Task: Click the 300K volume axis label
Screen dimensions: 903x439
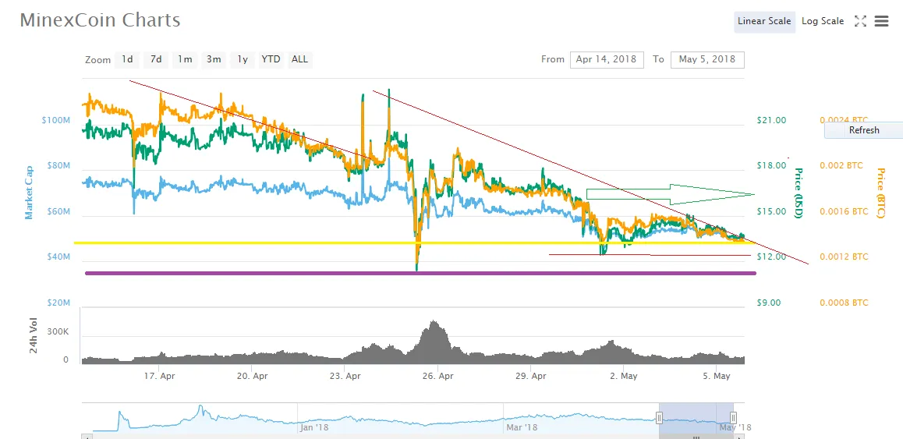Action: pyautogui.click(x=58, y=332)
